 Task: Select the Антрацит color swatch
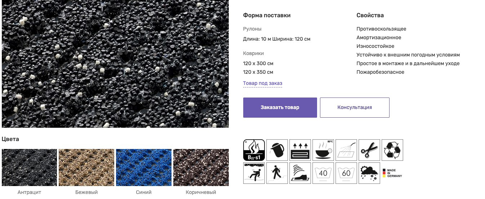click(x=30, y=168)
